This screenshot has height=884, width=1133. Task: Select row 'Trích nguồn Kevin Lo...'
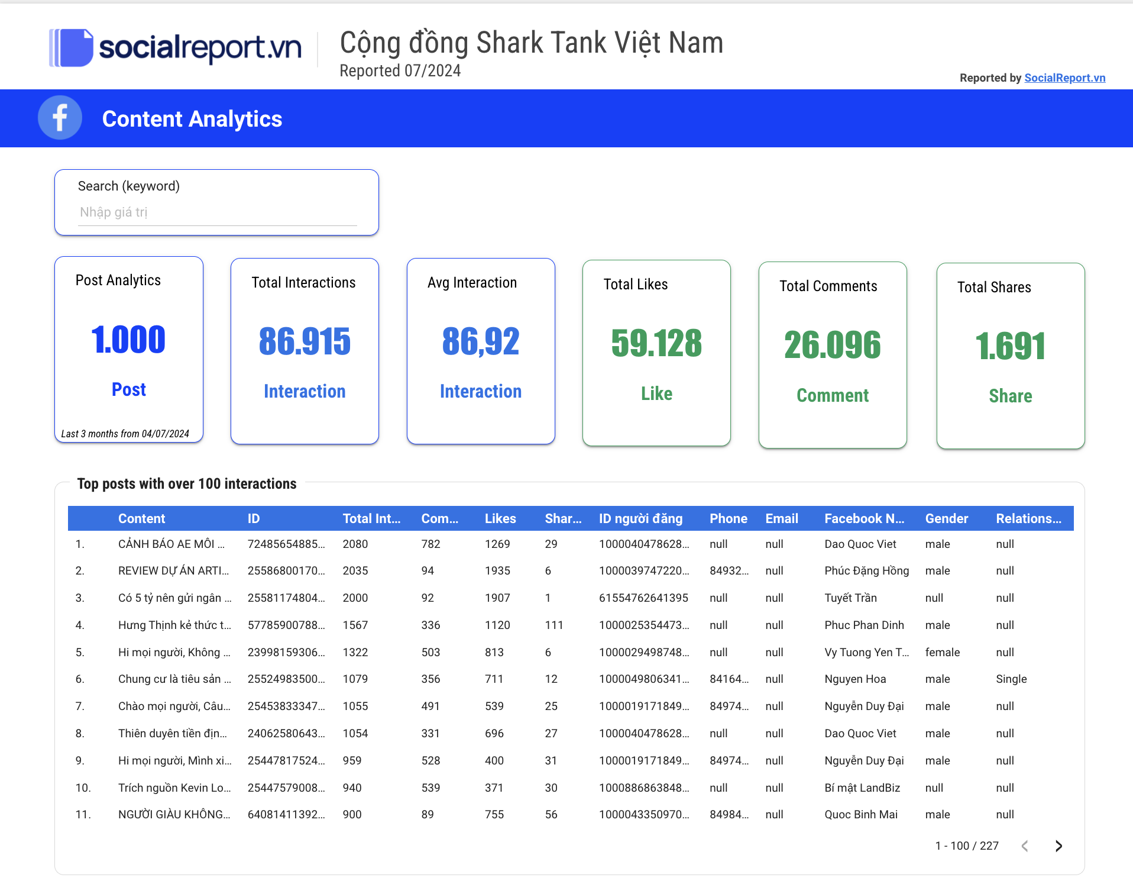click(x=571, y=788)
